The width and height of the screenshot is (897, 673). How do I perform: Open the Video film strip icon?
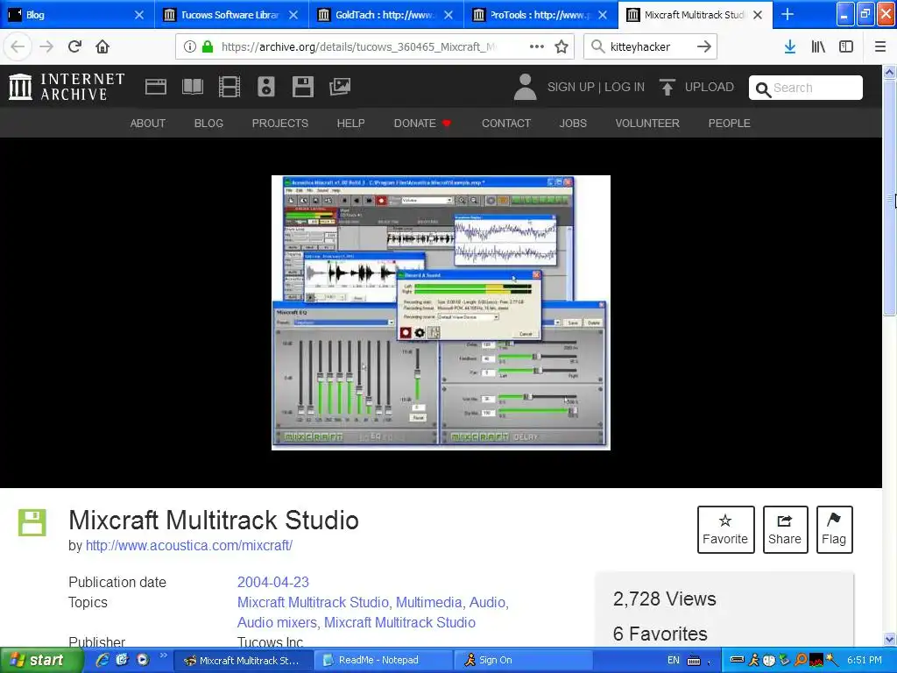pyautogui.click(x=229, y=87)
